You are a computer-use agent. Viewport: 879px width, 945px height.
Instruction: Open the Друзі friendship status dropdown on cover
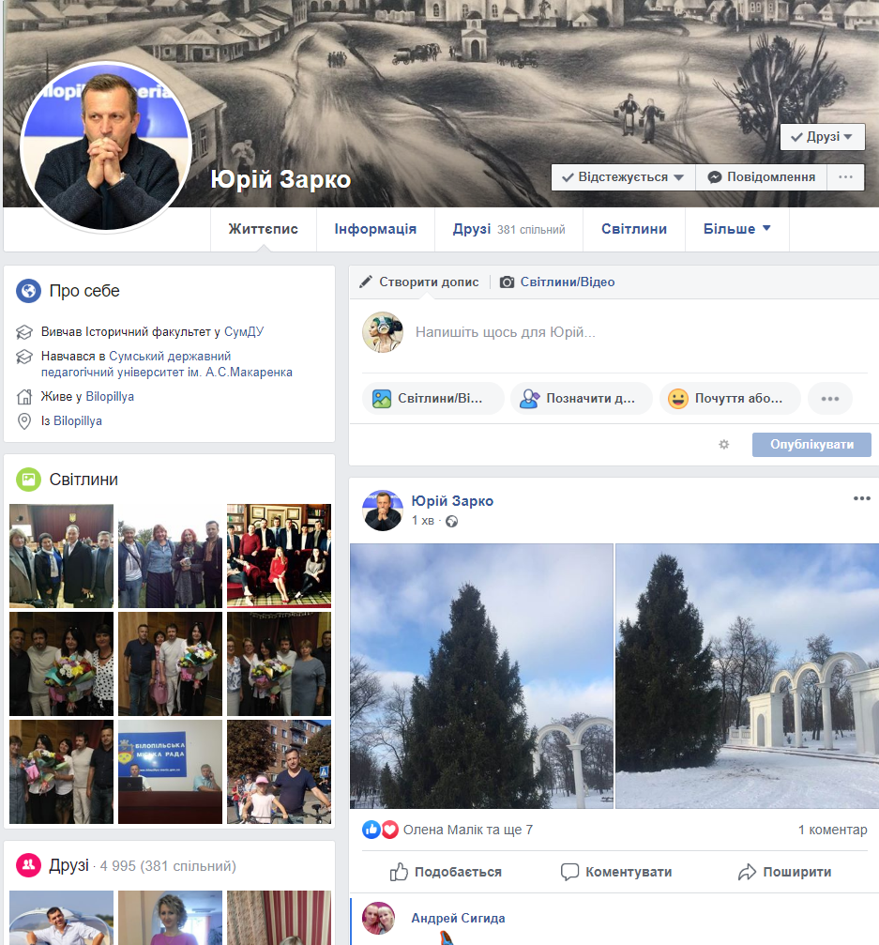tap(823, 137)
